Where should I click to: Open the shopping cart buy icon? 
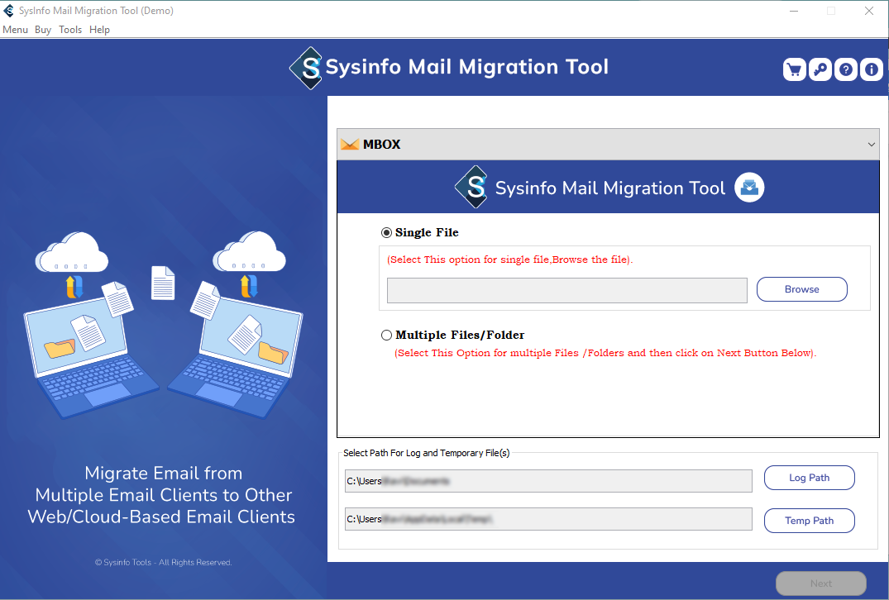point(795,69)
